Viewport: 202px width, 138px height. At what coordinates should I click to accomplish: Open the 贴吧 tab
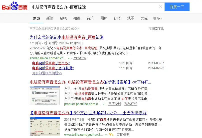[x=63, y=18]
